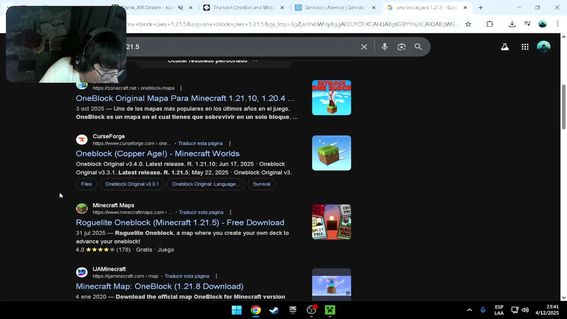Click zonacraft.net oneblock-mapa URL text

pyautogui.click(x=133, y=88)
